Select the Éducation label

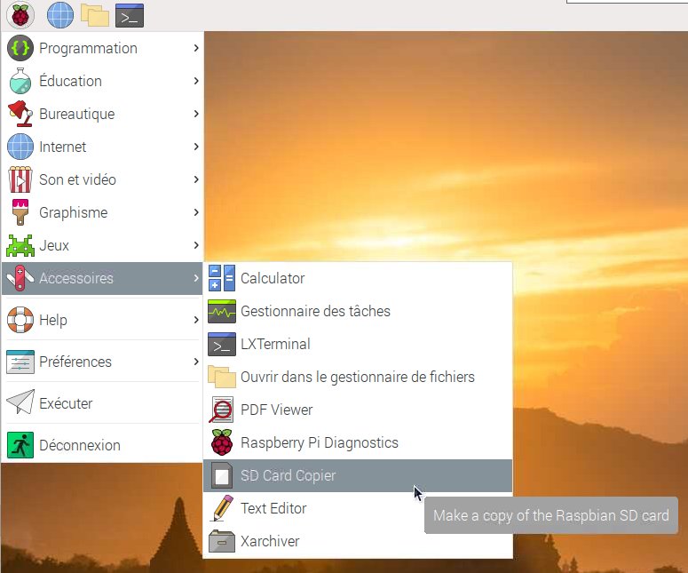(x=71, y=80)
